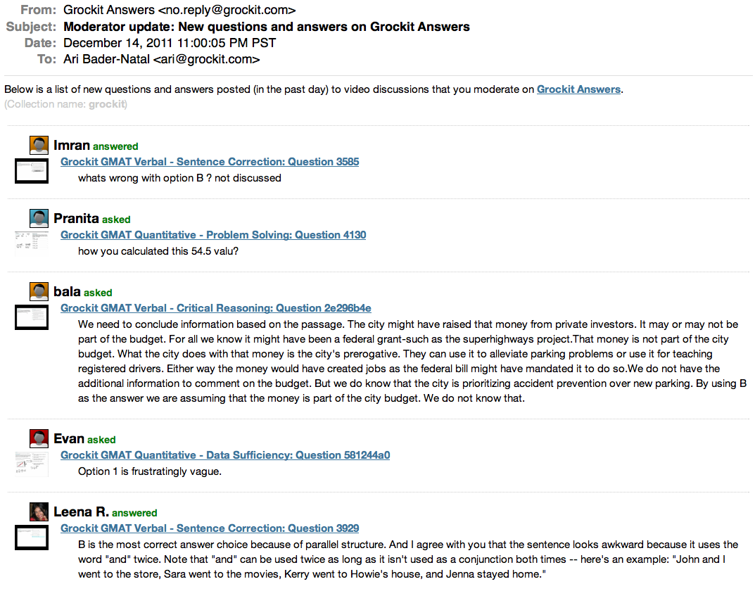Click sender address no.reply@grockit.com
This screenshot has height=591, width=755.
230,10
